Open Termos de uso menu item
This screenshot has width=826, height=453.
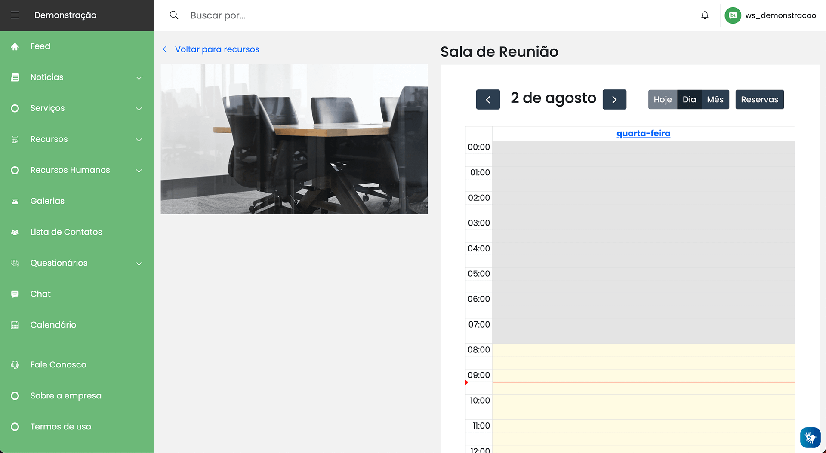pos(77,427)
